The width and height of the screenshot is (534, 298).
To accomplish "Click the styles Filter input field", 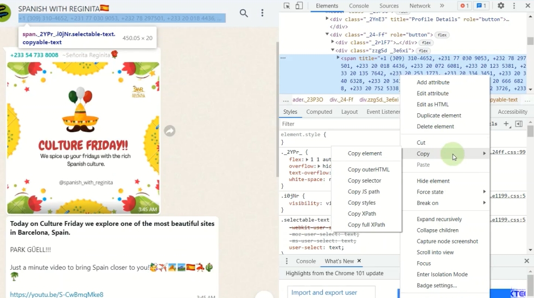I will [x=340, y=124].
